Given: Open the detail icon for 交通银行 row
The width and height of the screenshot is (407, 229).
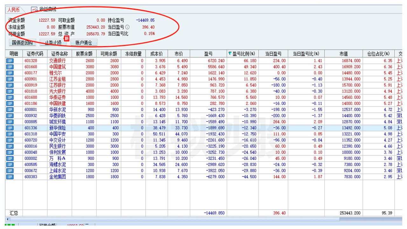Looking at the screenshot, I should point(10,61).
